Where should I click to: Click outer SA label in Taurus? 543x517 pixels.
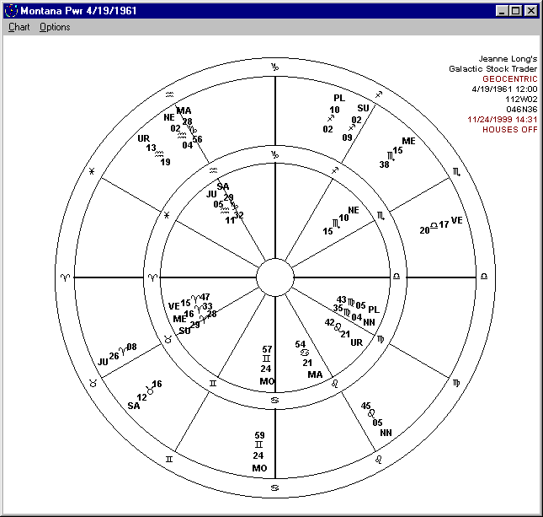point(134,406)
